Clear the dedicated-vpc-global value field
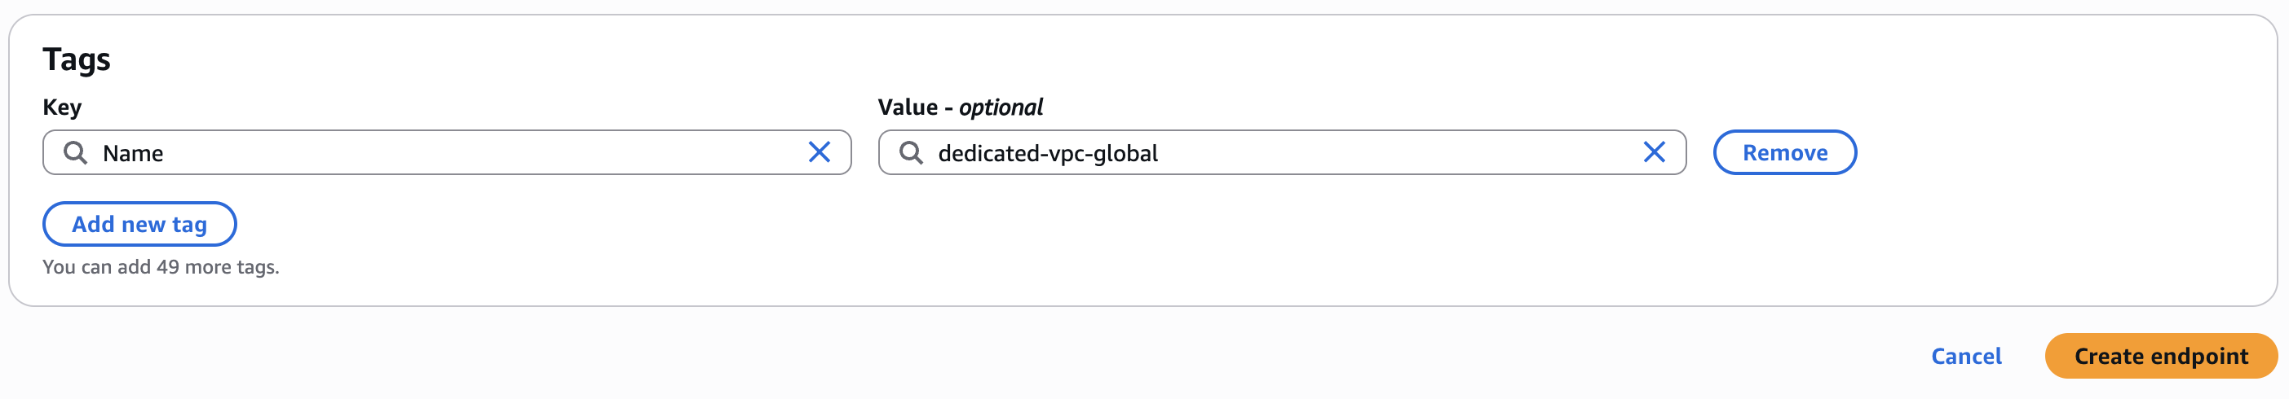The height and width of the screenshot is (399, 2289). coord(1654,152)
